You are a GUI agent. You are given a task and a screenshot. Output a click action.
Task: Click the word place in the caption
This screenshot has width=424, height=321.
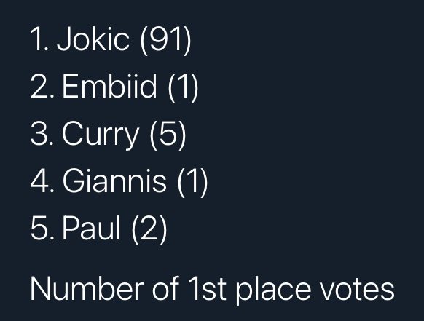pyautogui.click(x=273, y=290)
